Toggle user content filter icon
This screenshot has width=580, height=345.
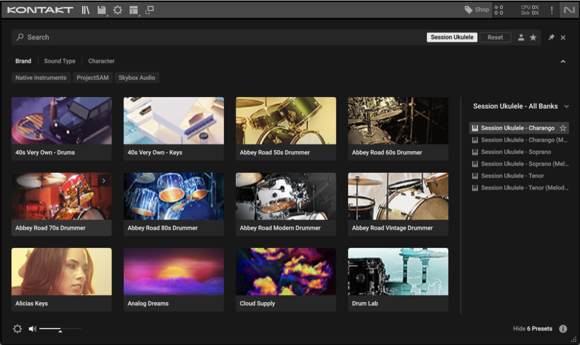tap(521, 38)
